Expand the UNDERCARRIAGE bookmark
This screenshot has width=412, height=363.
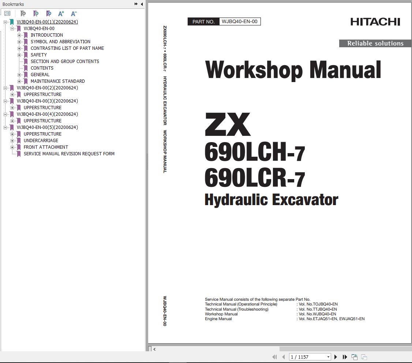tap(12, 141)
